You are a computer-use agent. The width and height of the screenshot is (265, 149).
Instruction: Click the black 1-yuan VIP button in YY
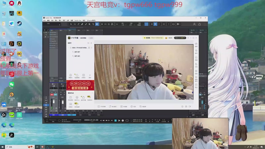tap(180, 38)
